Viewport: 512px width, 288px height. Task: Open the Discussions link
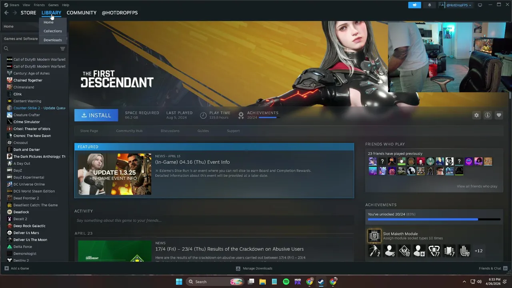click(x=170, y=131)
